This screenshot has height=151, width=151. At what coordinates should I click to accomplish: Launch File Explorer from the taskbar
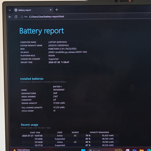click(x=142, y=150)
